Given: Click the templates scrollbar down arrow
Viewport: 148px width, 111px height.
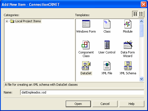Looking at the screenshot, I should tap(141, 79).
